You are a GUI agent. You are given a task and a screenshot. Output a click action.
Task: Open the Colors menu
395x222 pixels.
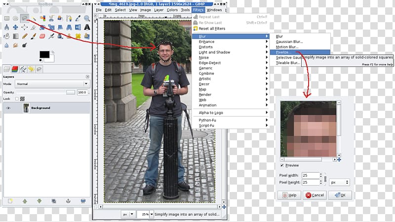point(172,10)
